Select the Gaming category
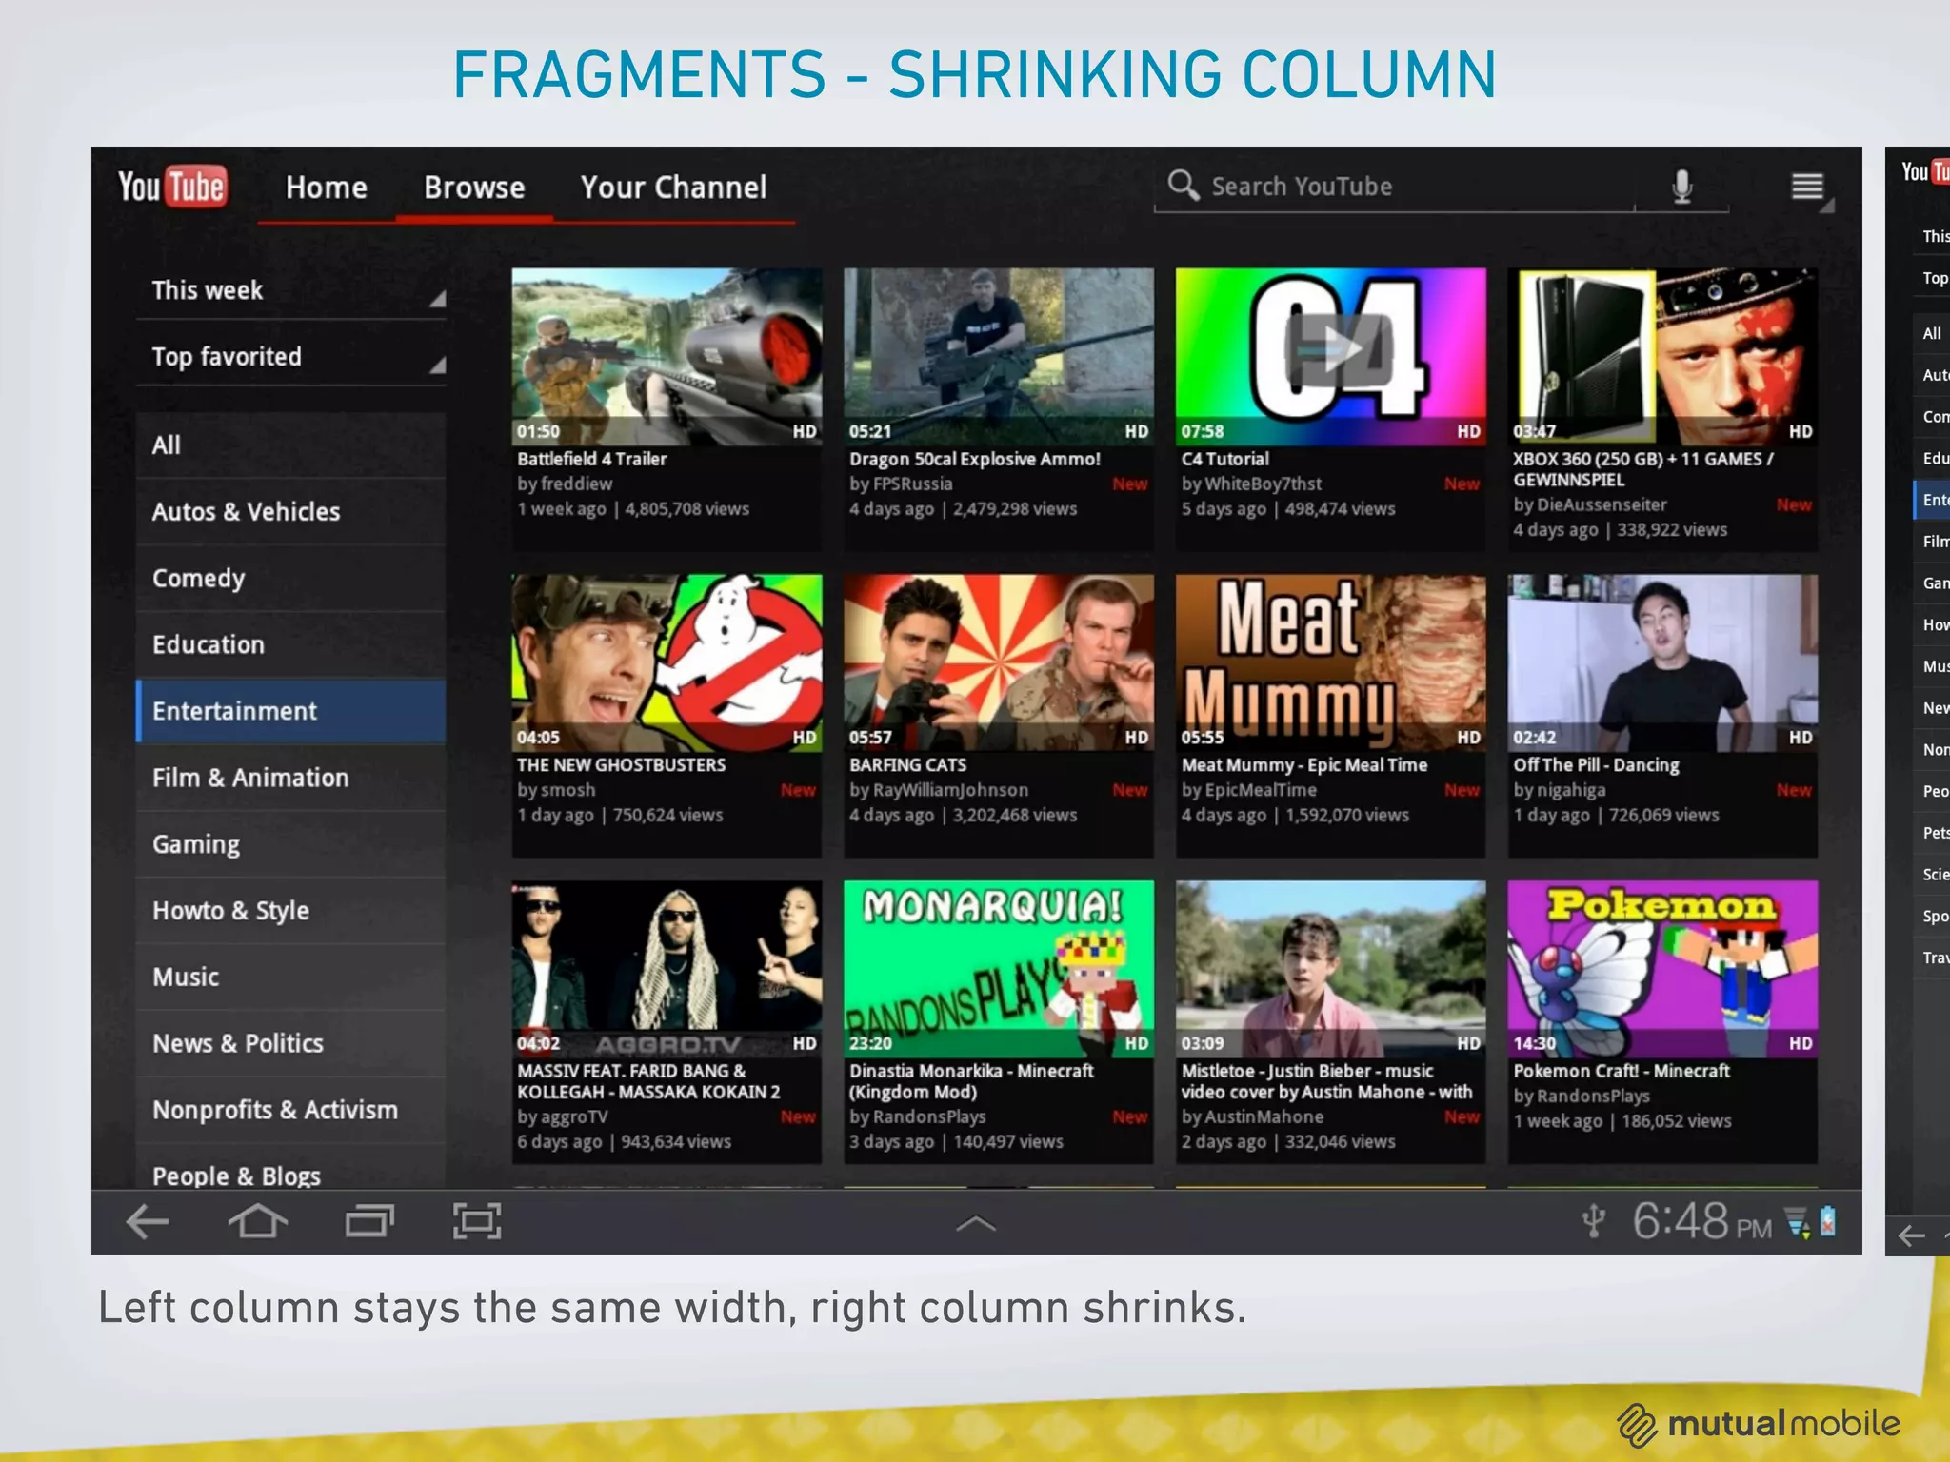Image resolution: width=1950 pixels, height=1462 pixels. [291, 844]
